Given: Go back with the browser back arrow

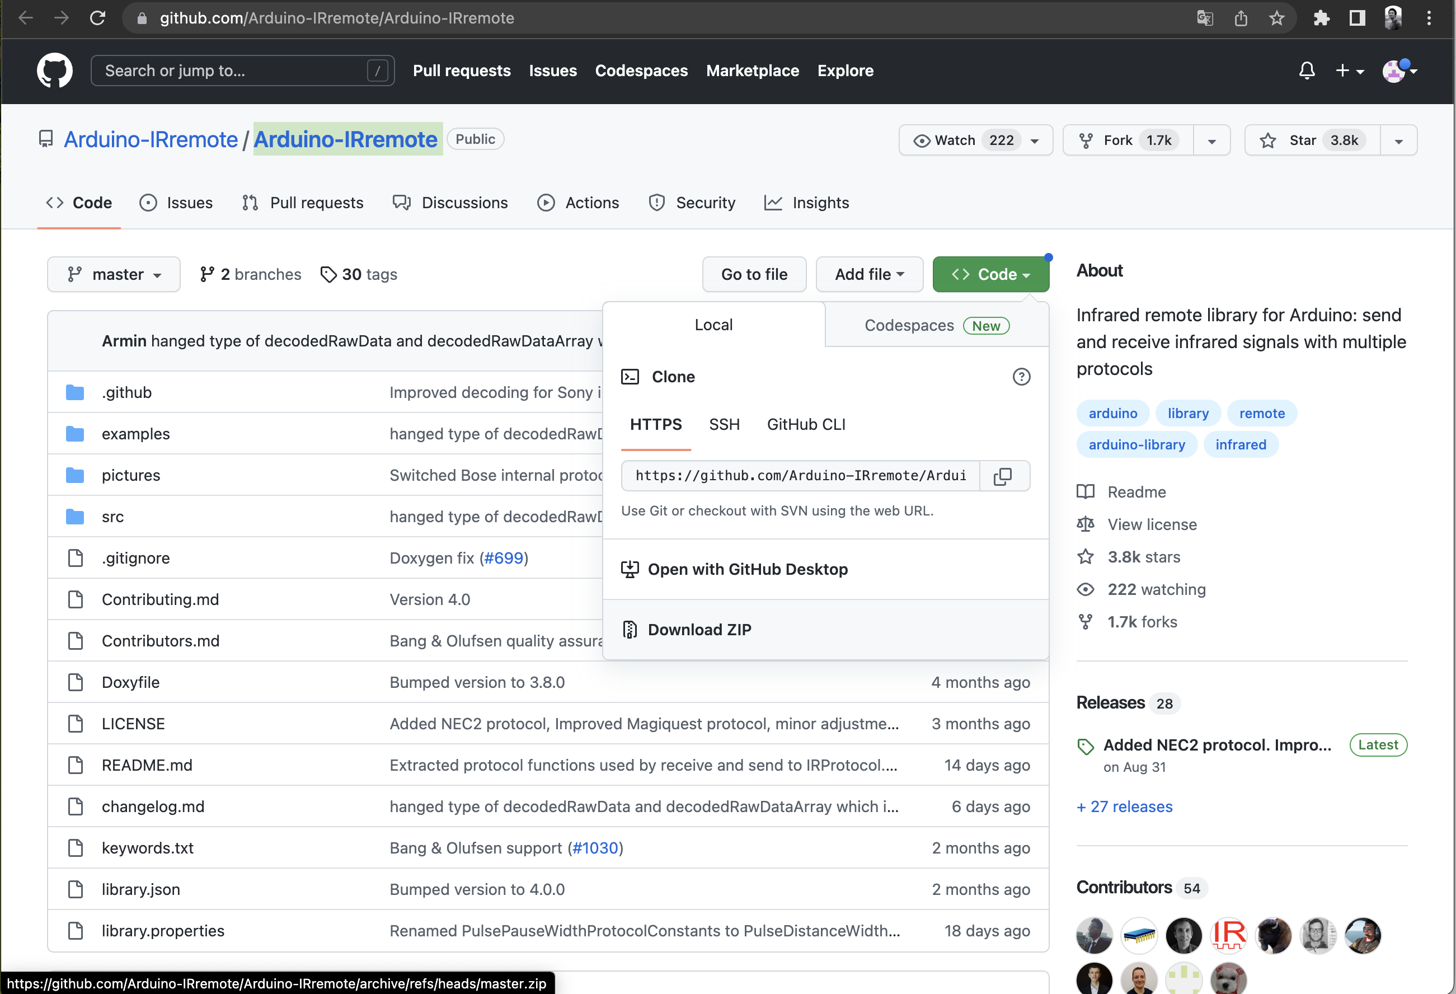Looking at the screenshot, I should click(x=26, y=18).
